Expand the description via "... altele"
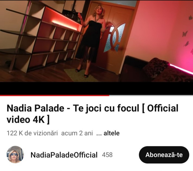Image resolution: width=193 pixels, height=171 pixels. (108, 133)
